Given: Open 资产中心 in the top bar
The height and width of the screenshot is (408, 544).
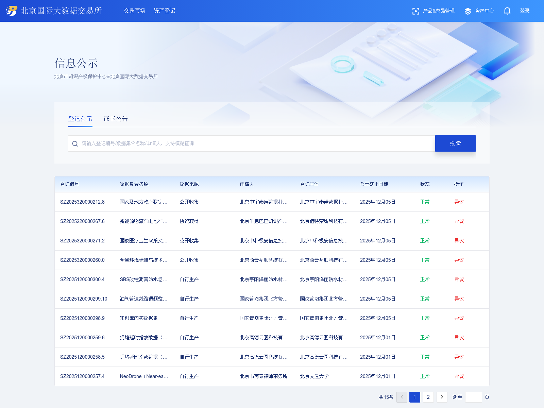Looking at the screenshot, I should point(485,11).
